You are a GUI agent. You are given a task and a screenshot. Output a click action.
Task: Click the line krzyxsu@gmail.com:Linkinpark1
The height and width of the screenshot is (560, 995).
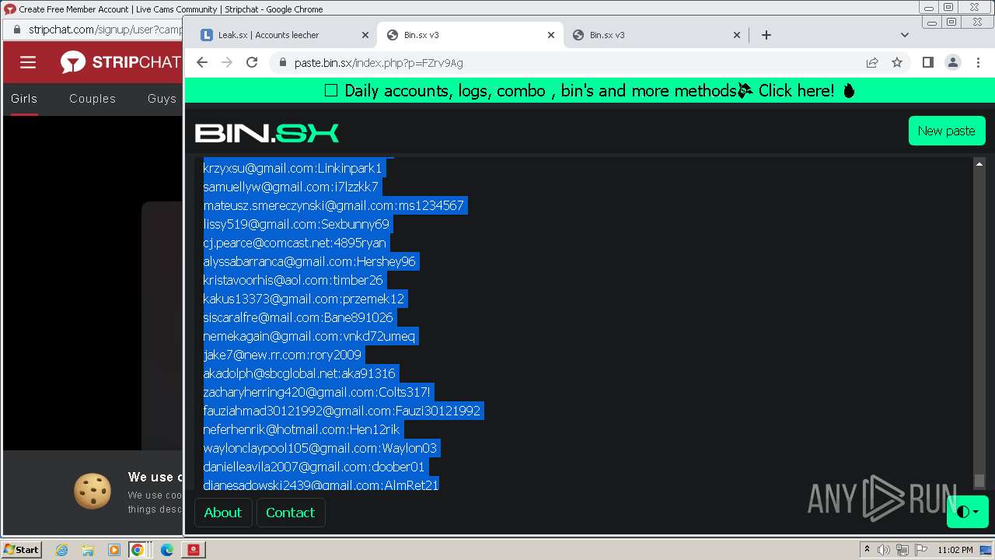tap(293, 168)
